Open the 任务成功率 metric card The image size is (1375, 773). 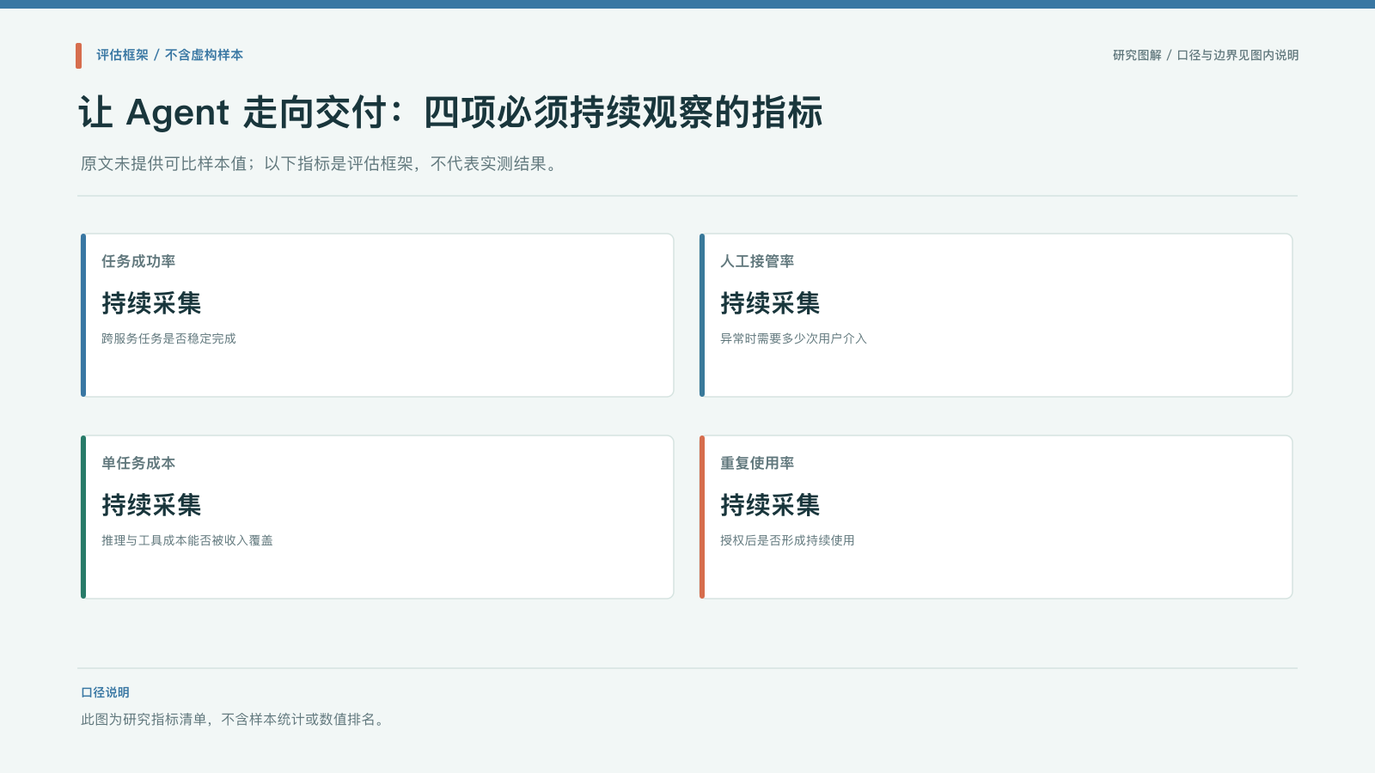377,315
